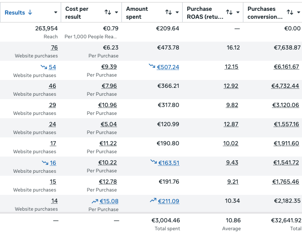Open the €211.09 amount spent link
This screenshot has height=239, width=302.
168,201
